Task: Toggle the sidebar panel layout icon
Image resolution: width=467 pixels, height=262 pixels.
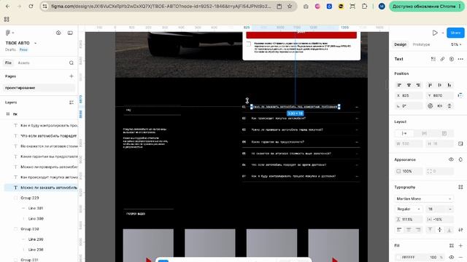Action: pos(70,33)
